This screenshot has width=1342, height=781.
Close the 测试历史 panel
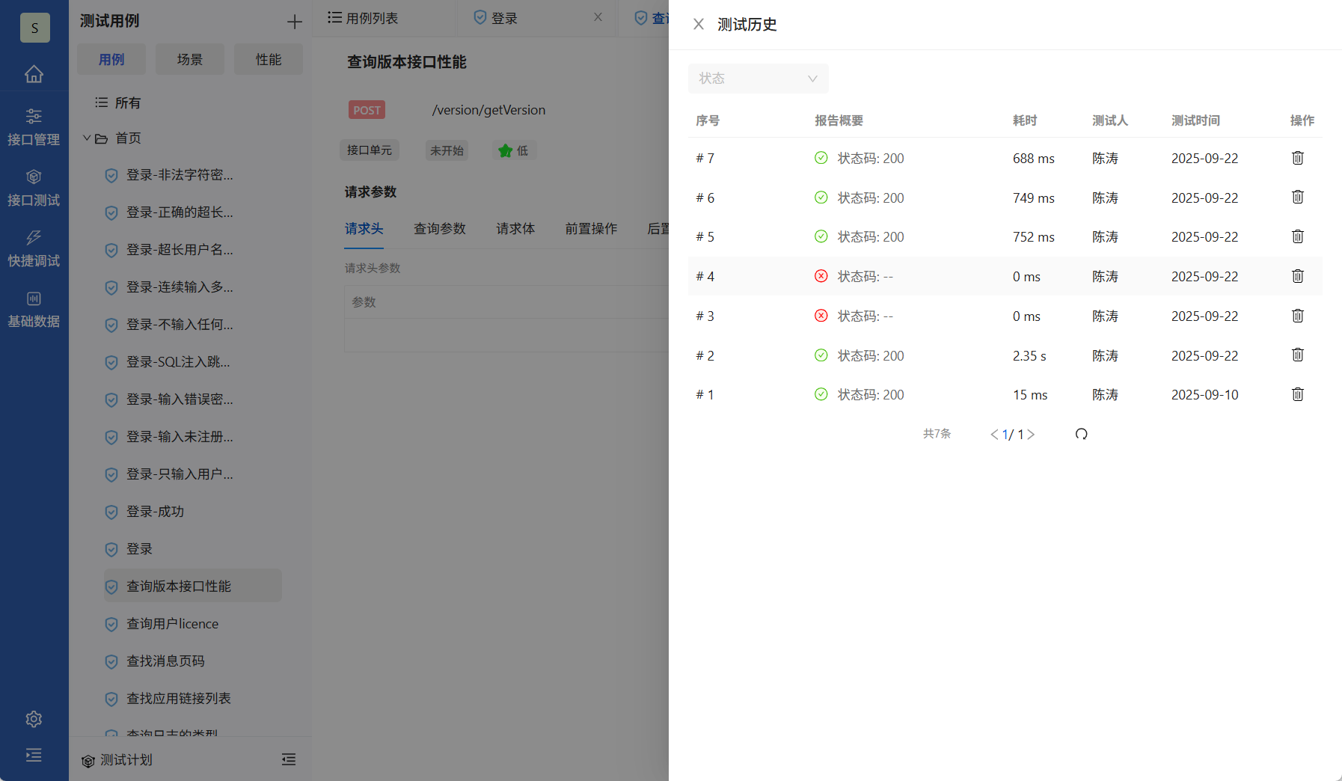coord(698,24)
